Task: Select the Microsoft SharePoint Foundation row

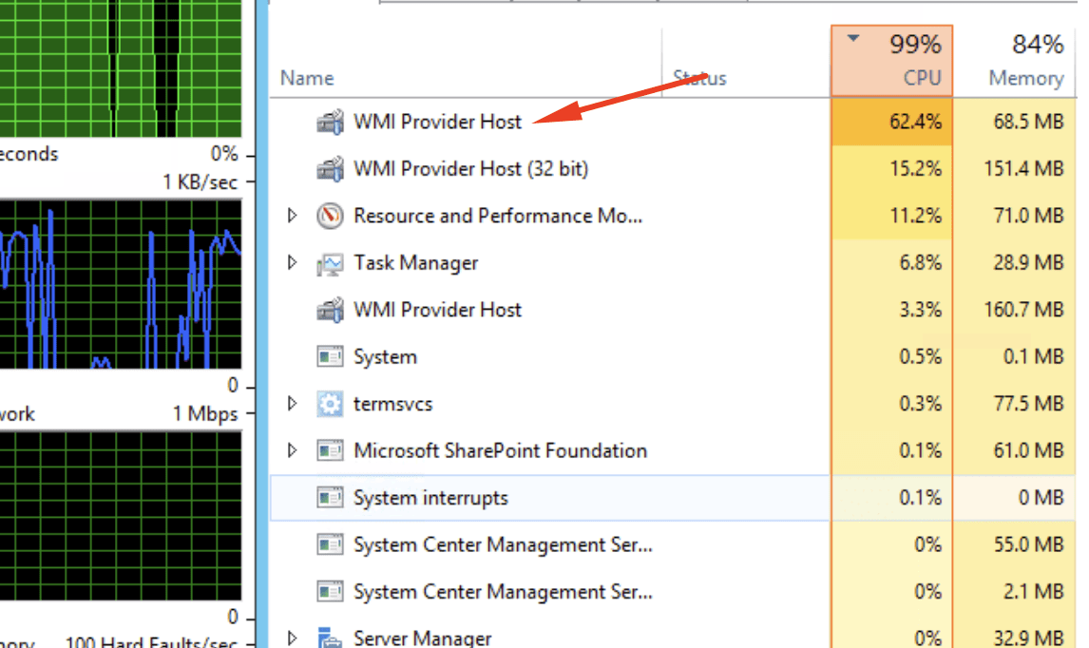Action: (x=673, y=450)
